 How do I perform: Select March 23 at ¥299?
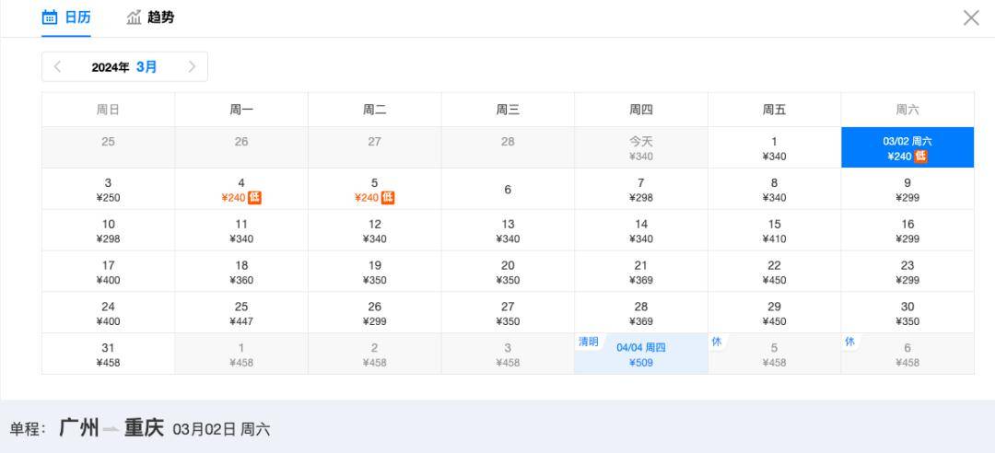click(x=907, y=272)
